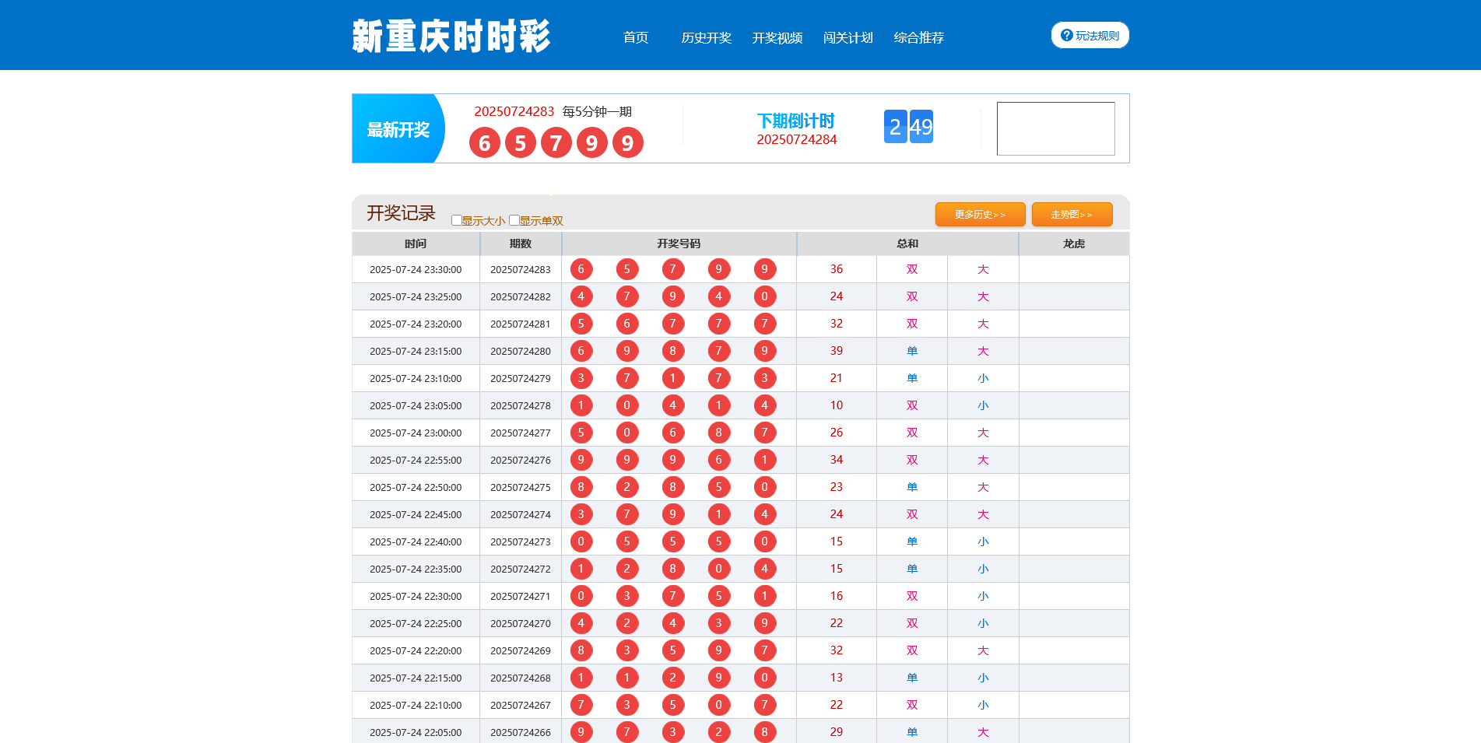Click 开奖记录 section title

[x=401, y=213]
